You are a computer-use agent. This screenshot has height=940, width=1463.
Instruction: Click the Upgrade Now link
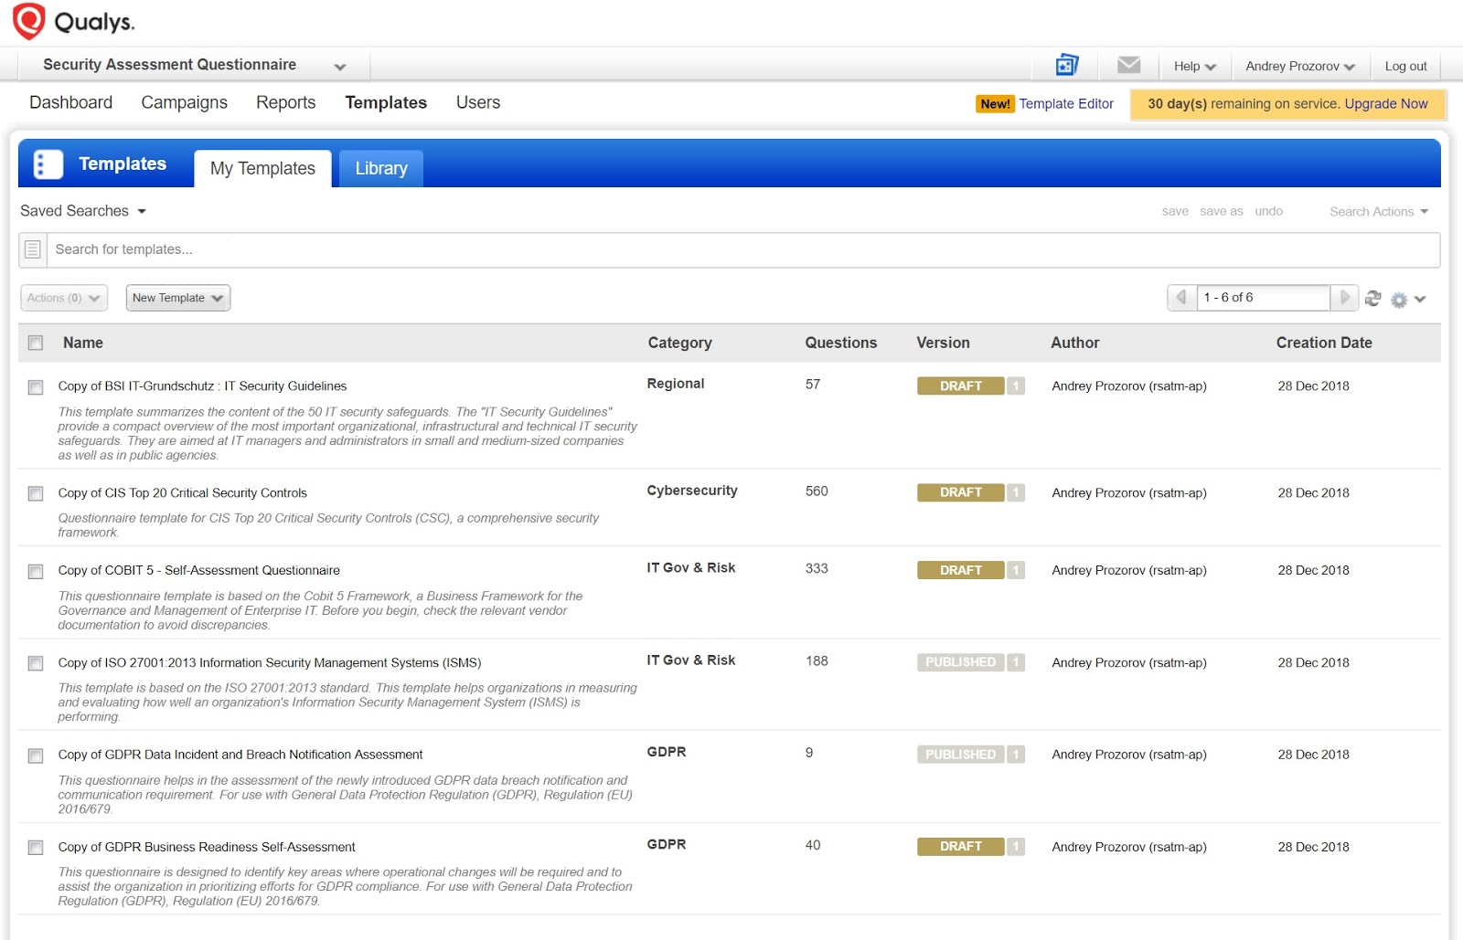[1386, 103]
